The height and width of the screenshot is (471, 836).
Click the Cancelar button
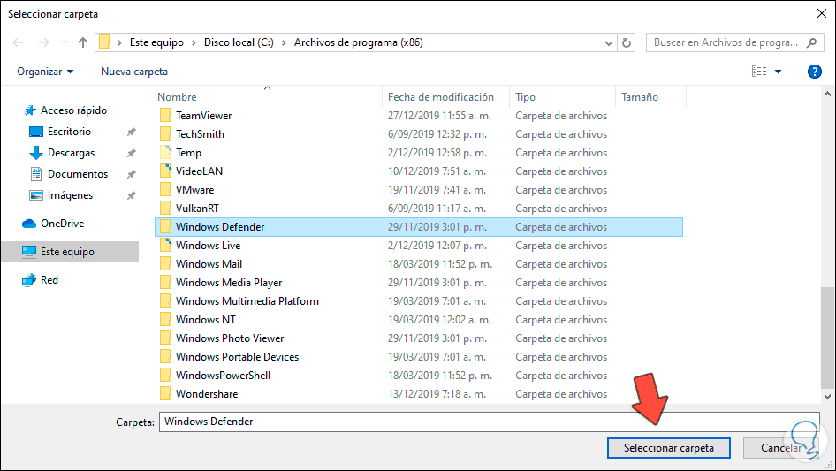coord(781,448)
